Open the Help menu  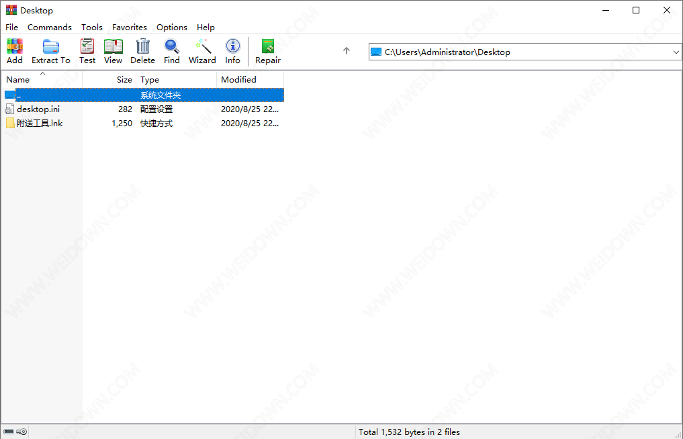pyautogui.click(x=206, y=27)
